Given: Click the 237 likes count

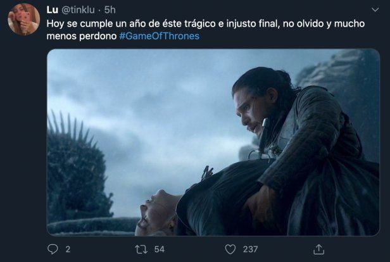Looking at the screenshot, I should 250,249.
